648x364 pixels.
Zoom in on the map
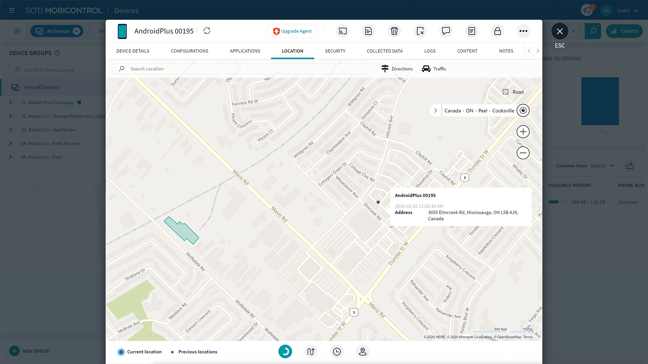point(523,132)
